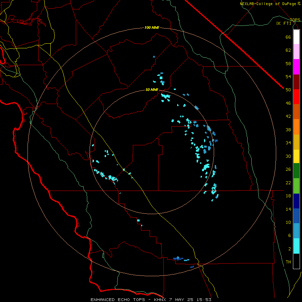Click the legend value 42

point(288,116)
